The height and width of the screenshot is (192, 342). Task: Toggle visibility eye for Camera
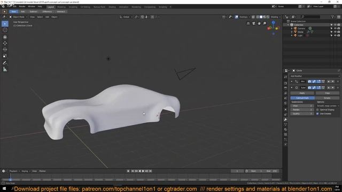(x=335, y=28)
